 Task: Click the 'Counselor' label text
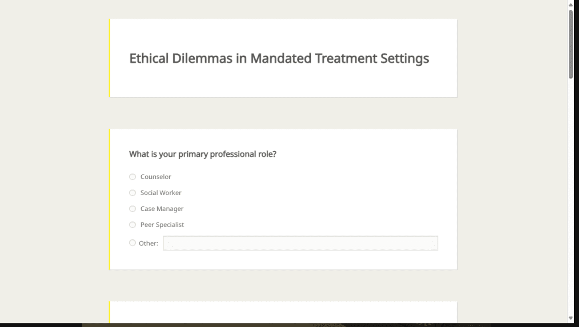pyautogui.click(x=155, y=177)
